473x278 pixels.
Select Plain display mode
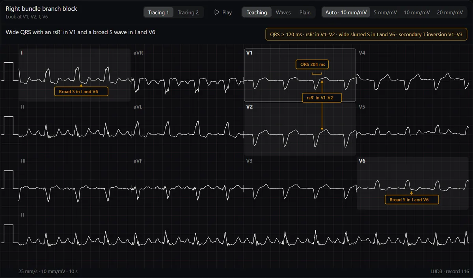click(x=305, y=12)
